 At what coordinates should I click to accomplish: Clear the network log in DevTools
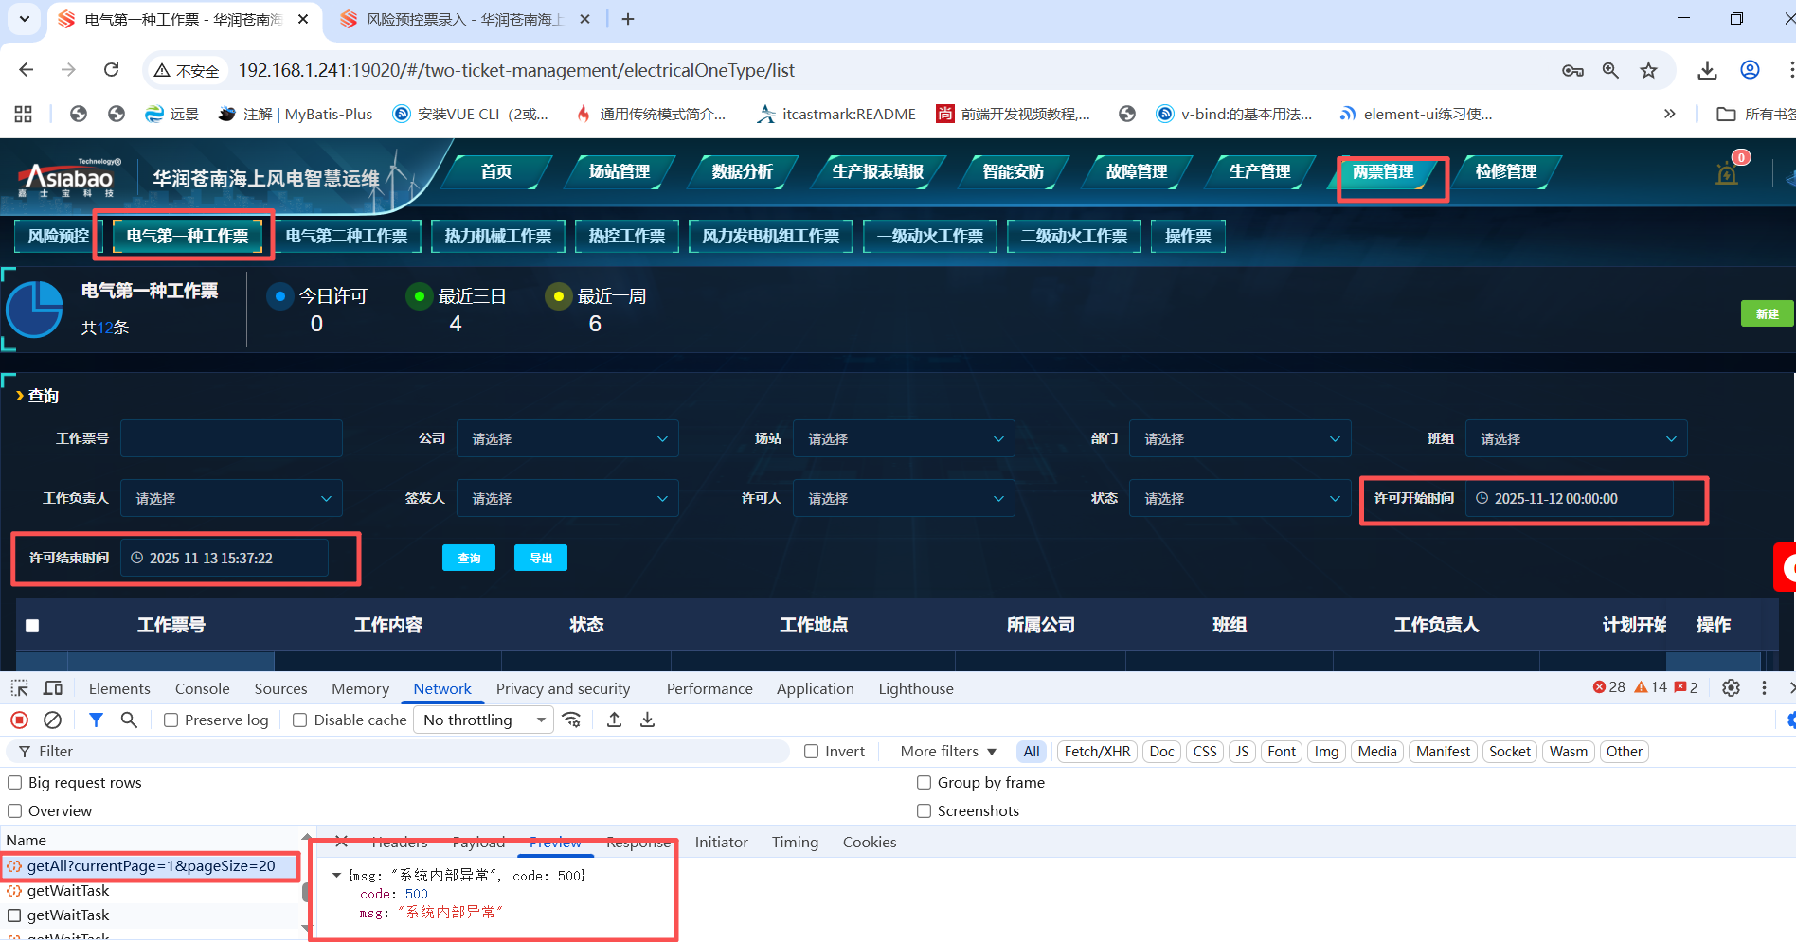point(53,720)
